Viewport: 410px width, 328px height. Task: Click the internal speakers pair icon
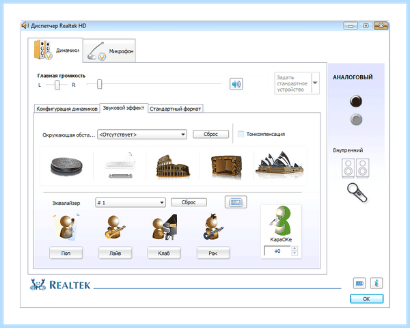click(x=355, y=169)
